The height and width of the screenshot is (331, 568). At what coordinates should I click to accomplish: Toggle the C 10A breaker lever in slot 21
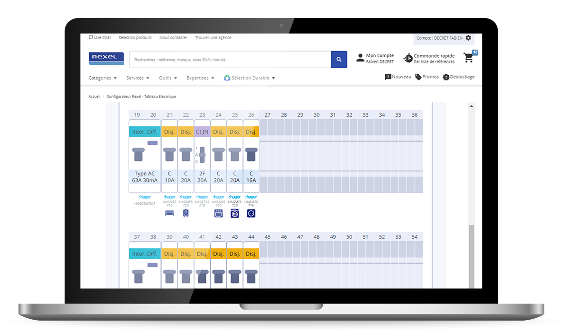click(169, 153)
